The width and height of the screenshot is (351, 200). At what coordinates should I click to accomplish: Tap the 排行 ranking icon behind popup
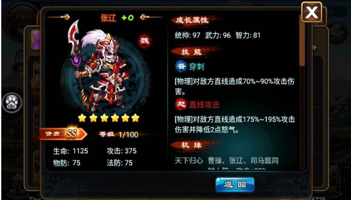point(336,35)
